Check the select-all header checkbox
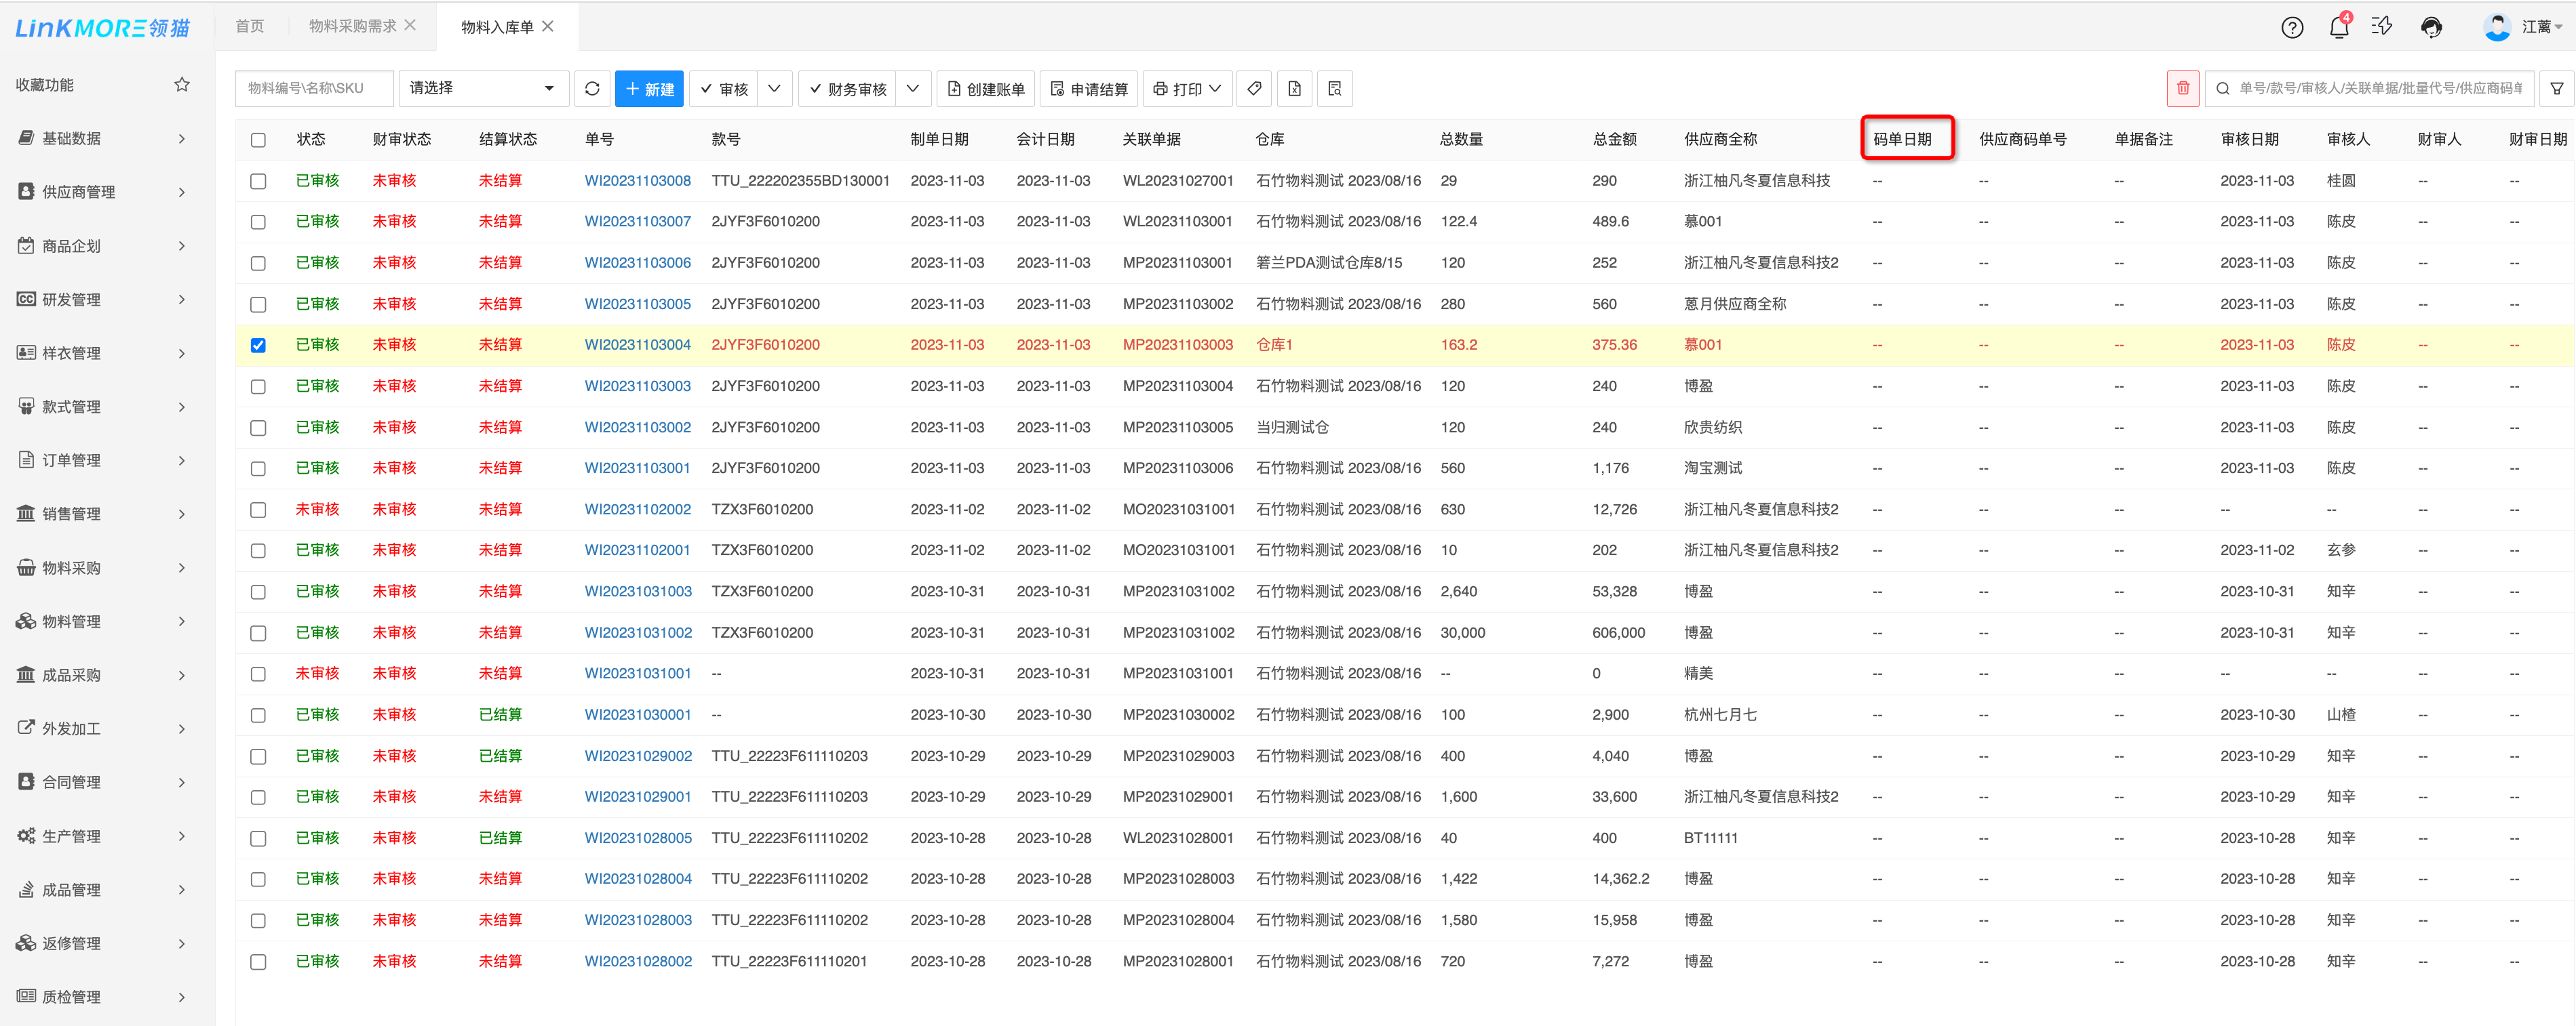The width and height of the screenshot is (2576, 1026). tap(258, 140)
